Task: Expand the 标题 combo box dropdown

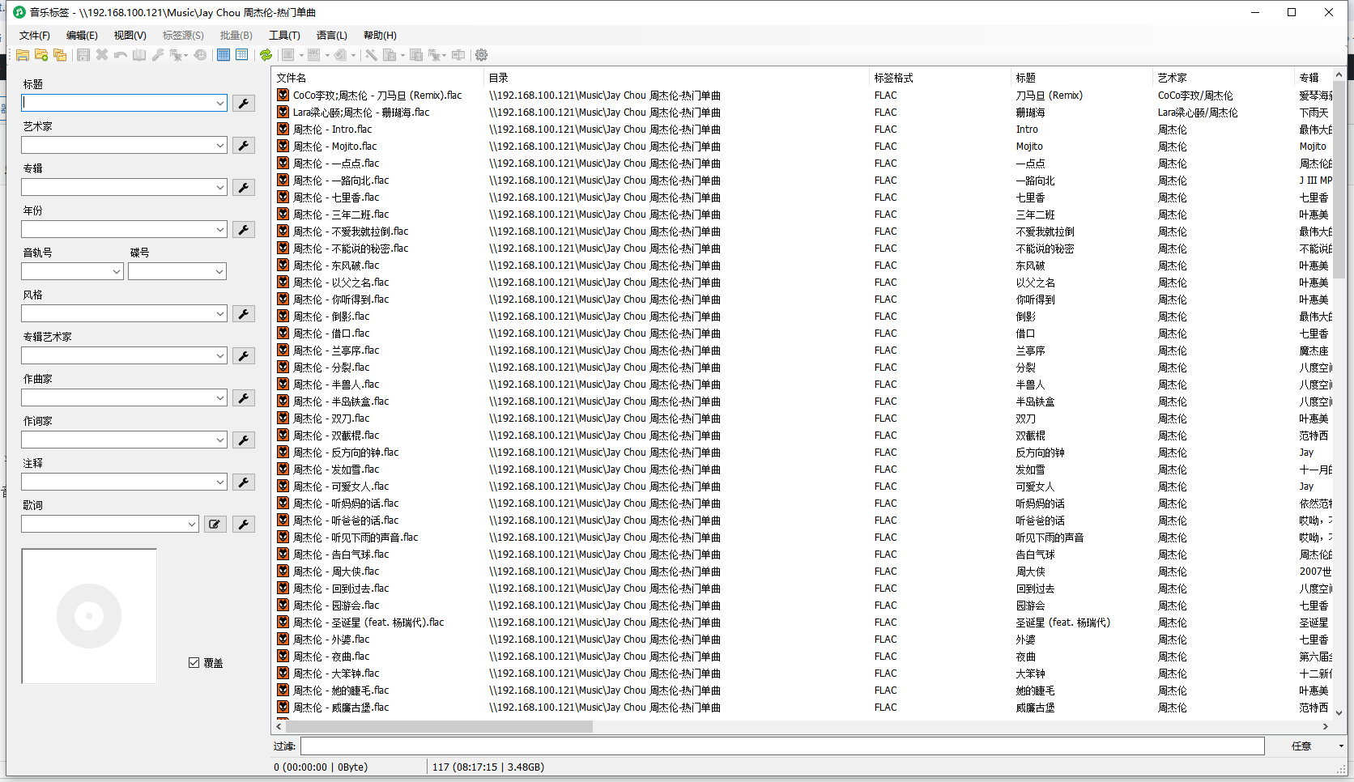Action: pos(219,103)
